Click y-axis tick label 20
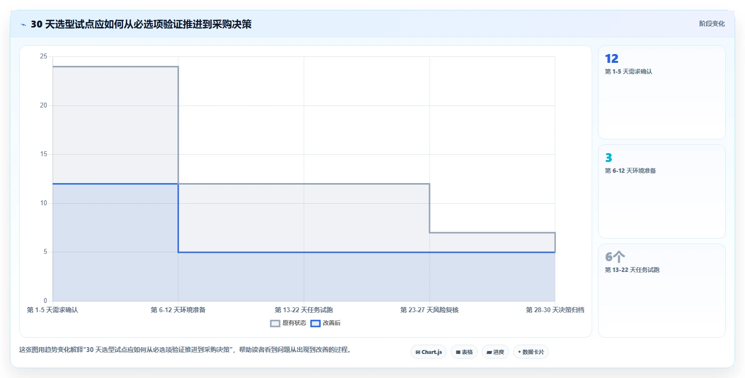 pyautogui.click(x=43, y=106)
